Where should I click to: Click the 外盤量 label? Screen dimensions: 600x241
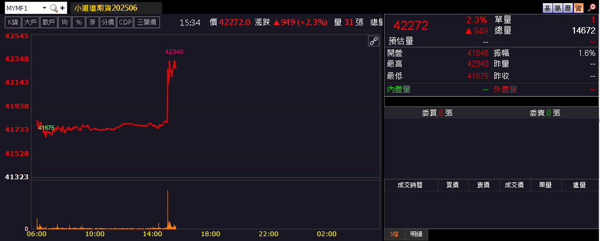coord(506,89)
